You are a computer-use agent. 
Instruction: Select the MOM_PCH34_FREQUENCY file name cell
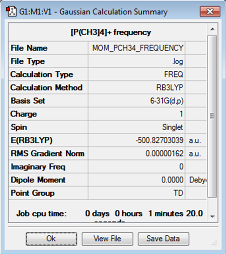137,48
